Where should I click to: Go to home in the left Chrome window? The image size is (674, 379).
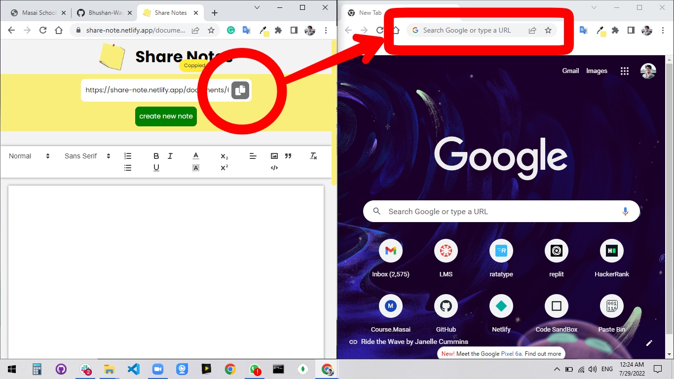pyautogui.click(x=59, y=30)
